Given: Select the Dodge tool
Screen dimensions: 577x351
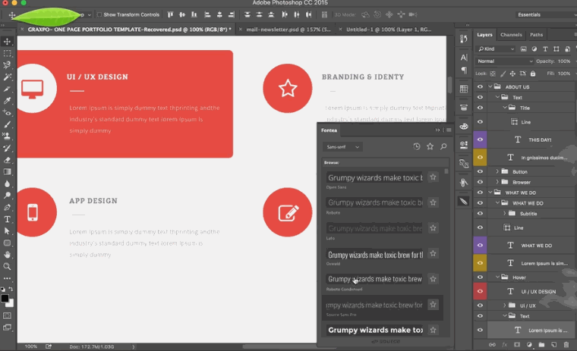Looking at the screenshot, I should [x=7, y=195].
